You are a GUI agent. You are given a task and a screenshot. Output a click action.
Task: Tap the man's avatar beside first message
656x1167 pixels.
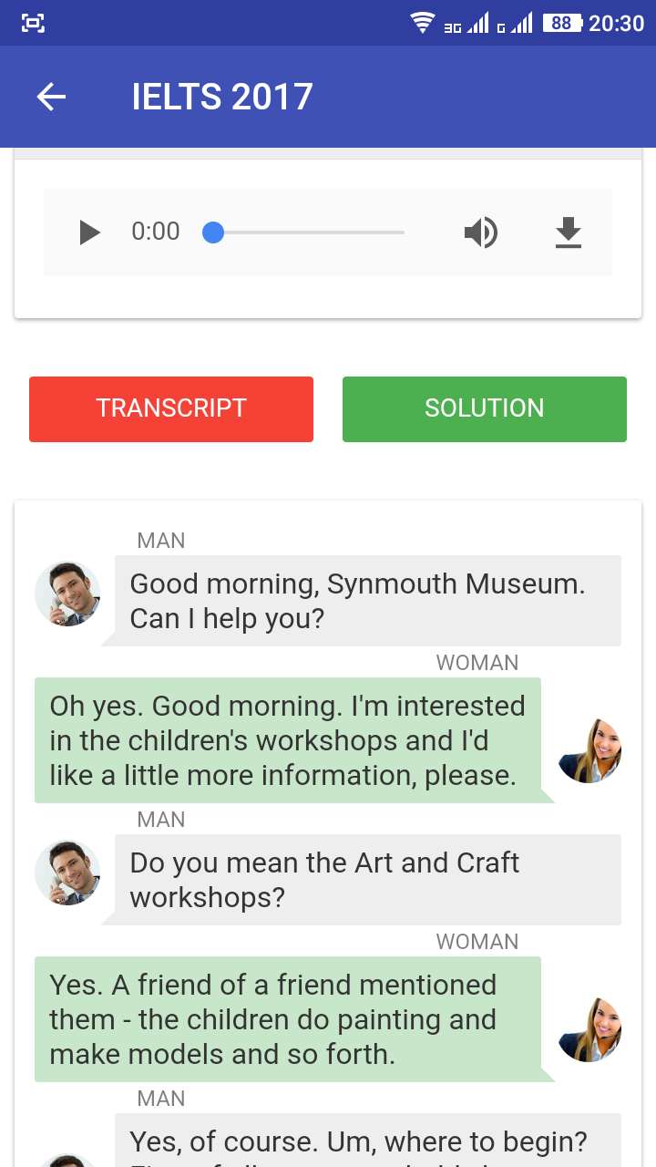67,594
